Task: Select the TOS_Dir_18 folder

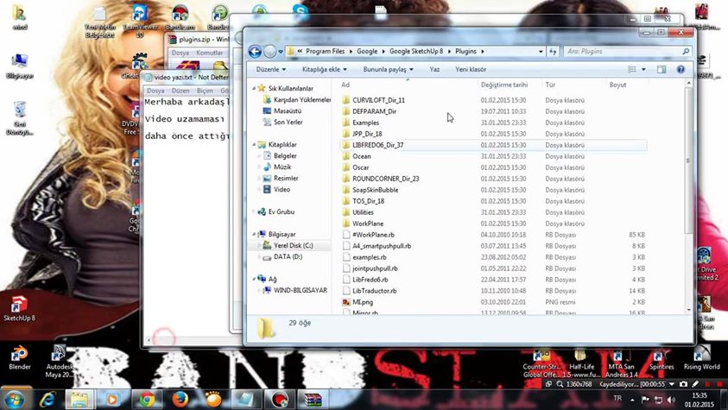Action: pyautogui.click(x=368, y=201)
